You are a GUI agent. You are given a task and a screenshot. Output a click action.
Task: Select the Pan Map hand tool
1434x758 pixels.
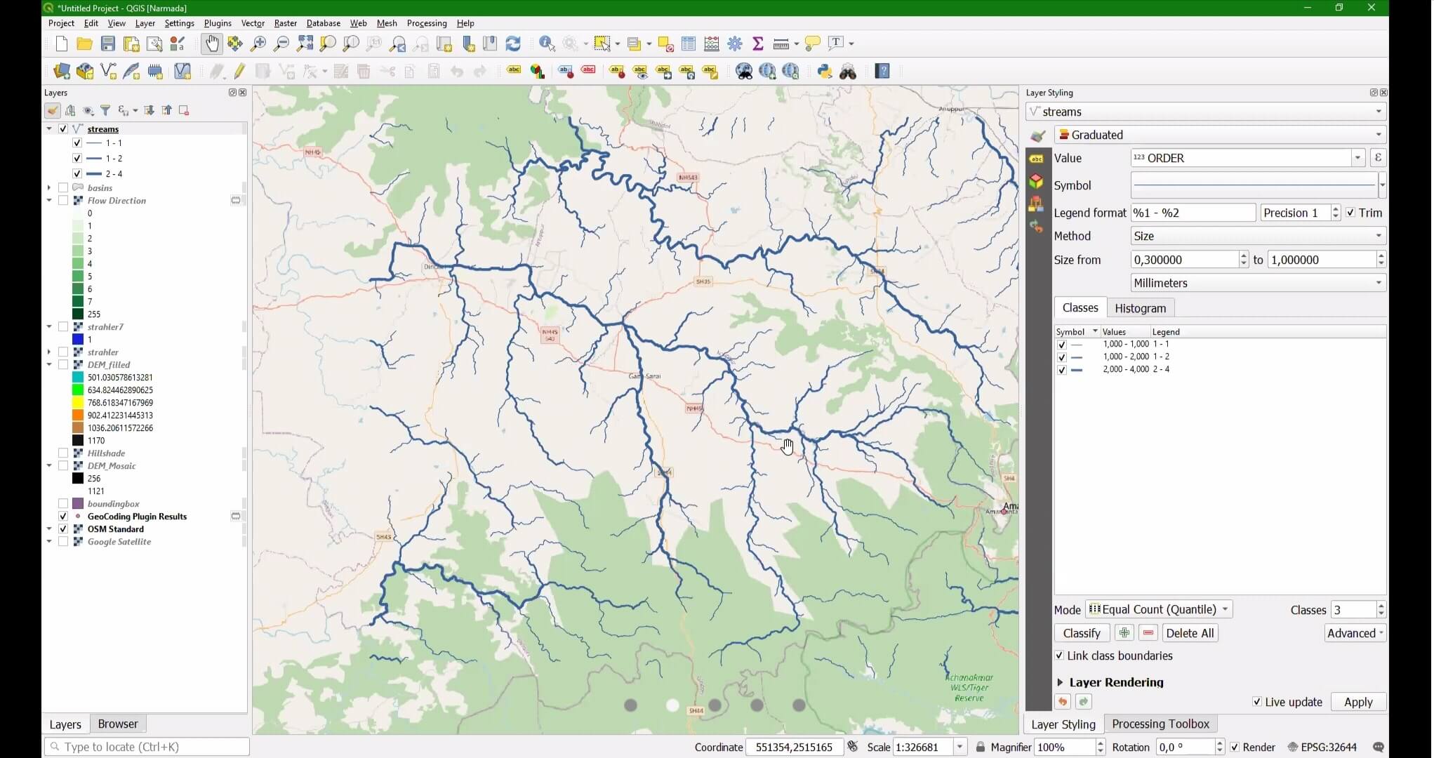(x=211, y=44)
